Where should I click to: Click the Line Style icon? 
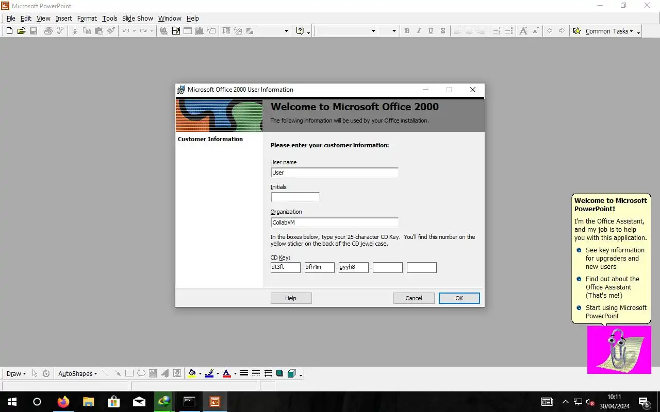pos(244,373)
